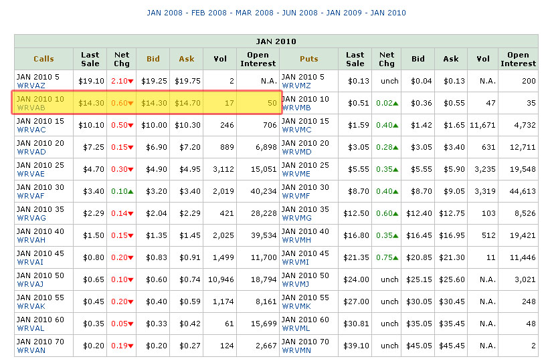Open put option symbol WRVMC
The height and width of the screenshot is (363, 548).
click(x=296, y=130)
